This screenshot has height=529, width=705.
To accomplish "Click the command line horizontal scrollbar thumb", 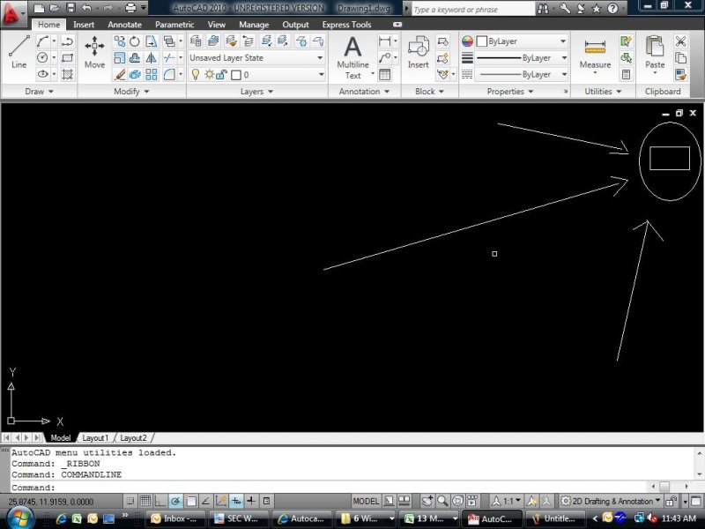I will 664,487.
